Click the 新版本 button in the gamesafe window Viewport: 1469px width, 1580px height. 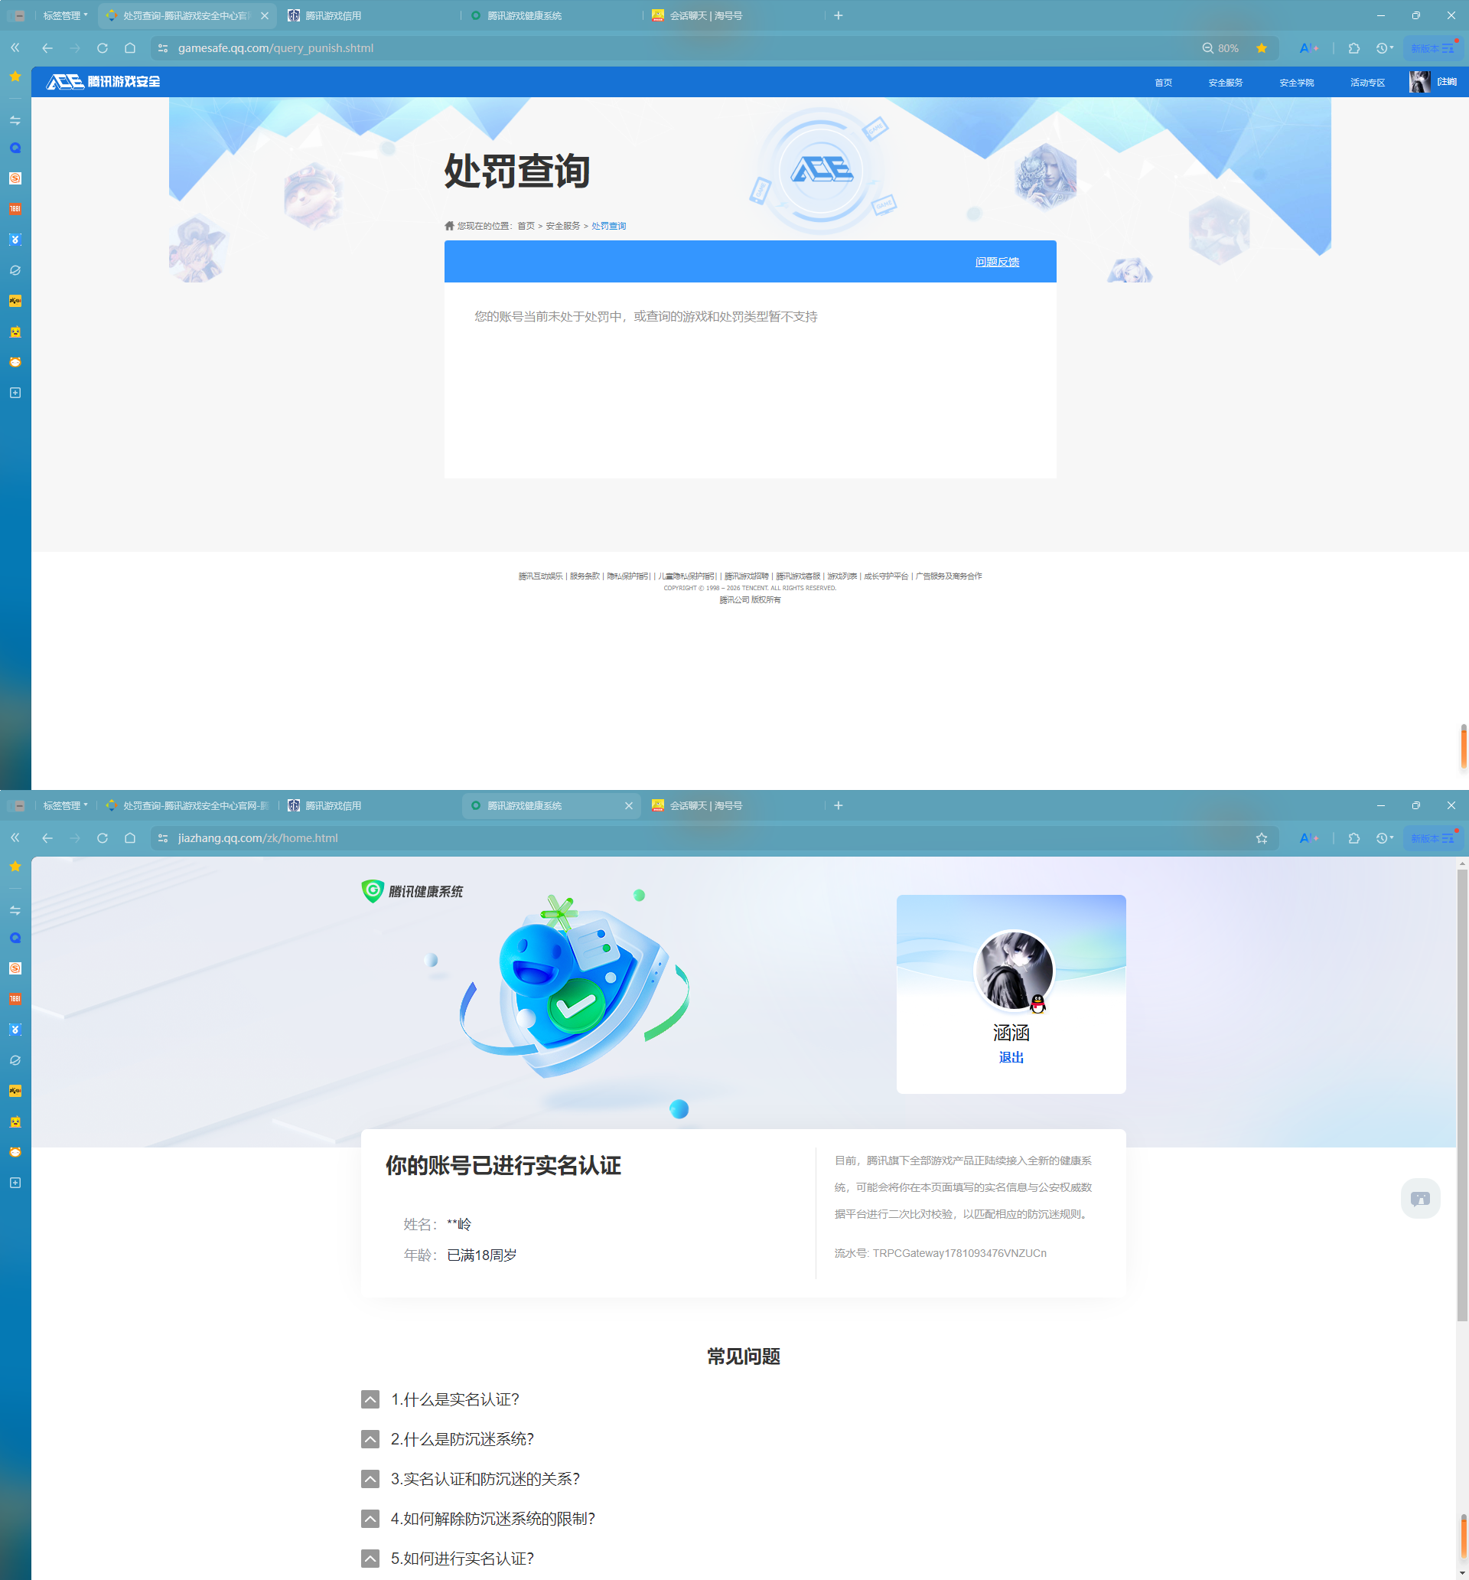click(x=1432, y=47)
